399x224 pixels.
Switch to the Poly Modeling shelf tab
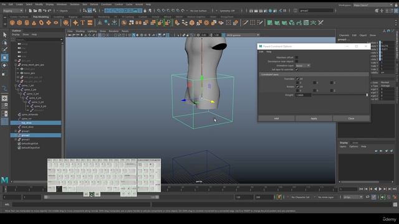click(41, 17)
